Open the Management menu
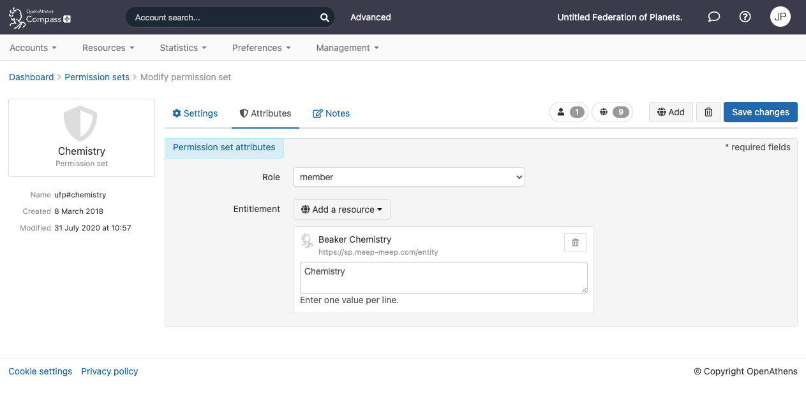Screen dimensions: 806x398 click(x=347, y=48)
